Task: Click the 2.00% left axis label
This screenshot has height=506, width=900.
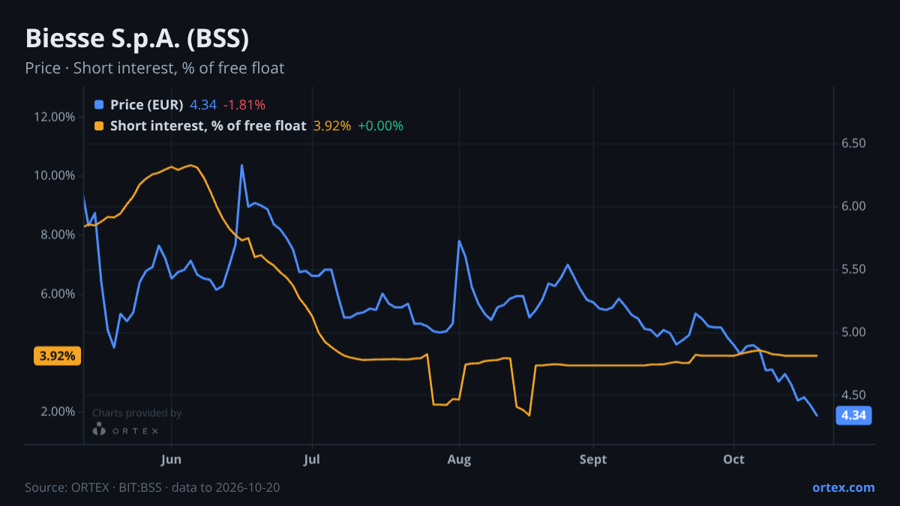Action: [x=57, y=412]
